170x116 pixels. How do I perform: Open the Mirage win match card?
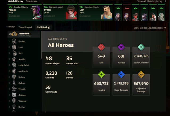point(25,12)
